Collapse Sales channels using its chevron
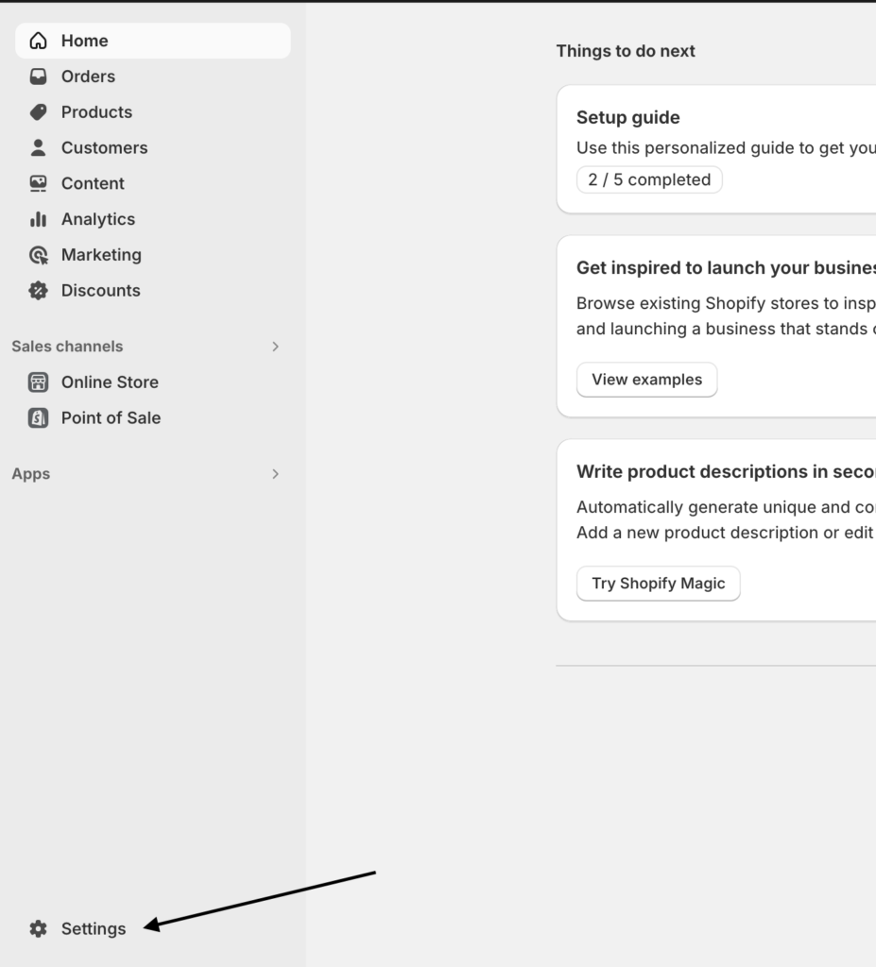Screen dimensions: 876x967 click(275, 347)
